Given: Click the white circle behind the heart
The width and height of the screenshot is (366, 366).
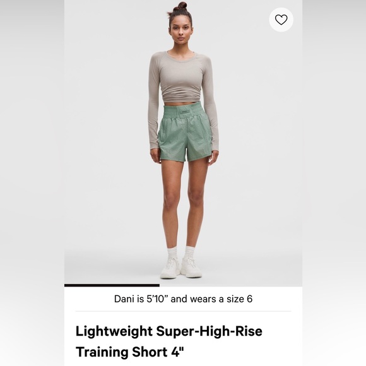Looking at the screenshot, I should (281, 20).
